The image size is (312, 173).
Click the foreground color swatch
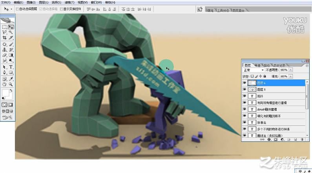coord(5,93)
